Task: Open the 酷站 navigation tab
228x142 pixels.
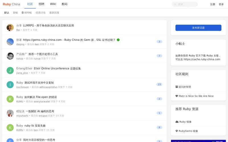Action: coord(65,4)
